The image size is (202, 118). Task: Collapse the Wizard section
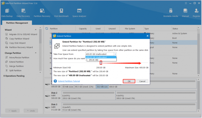[36, 30]
